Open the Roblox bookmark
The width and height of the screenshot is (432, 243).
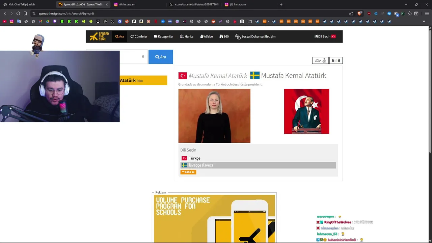[119, 21]
